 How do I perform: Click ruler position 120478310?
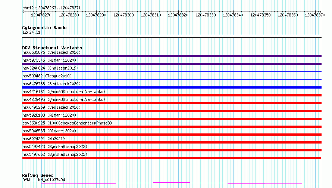pyautogui.click(x=151, y=15)
